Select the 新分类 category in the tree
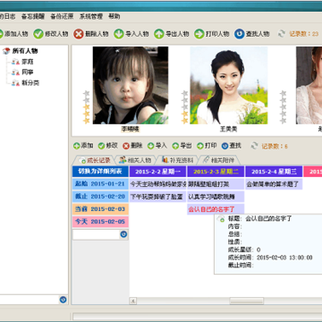322x322 pixels. (26, 83)
